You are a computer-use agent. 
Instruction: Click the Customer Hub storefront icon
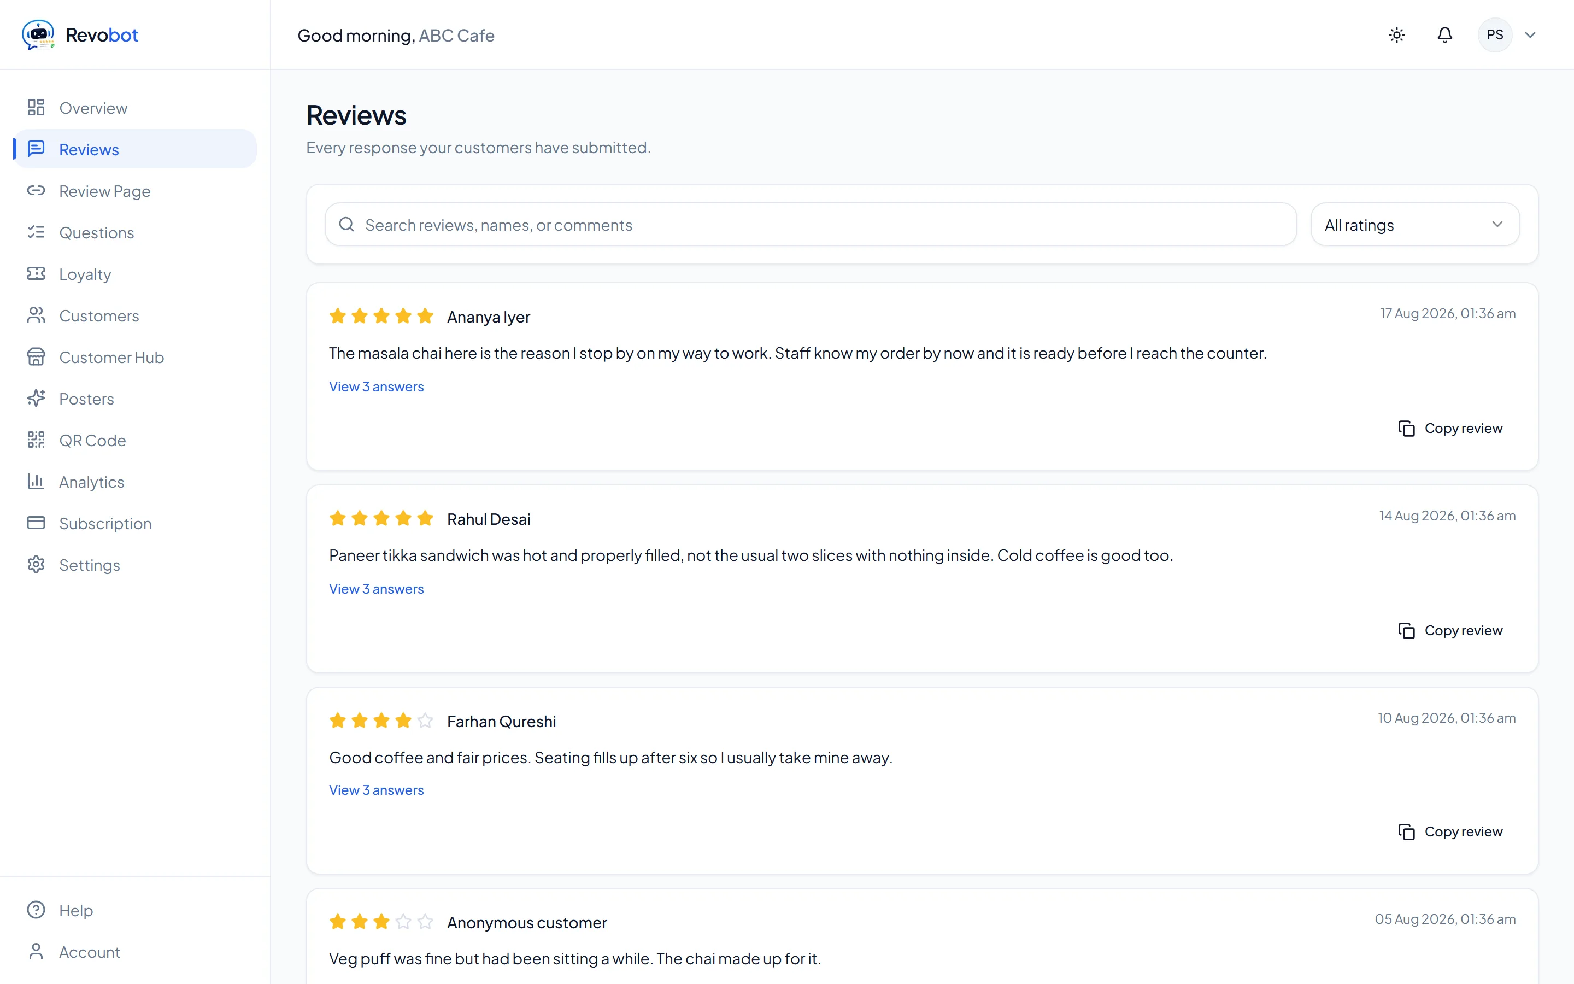[x=37, y=356]
